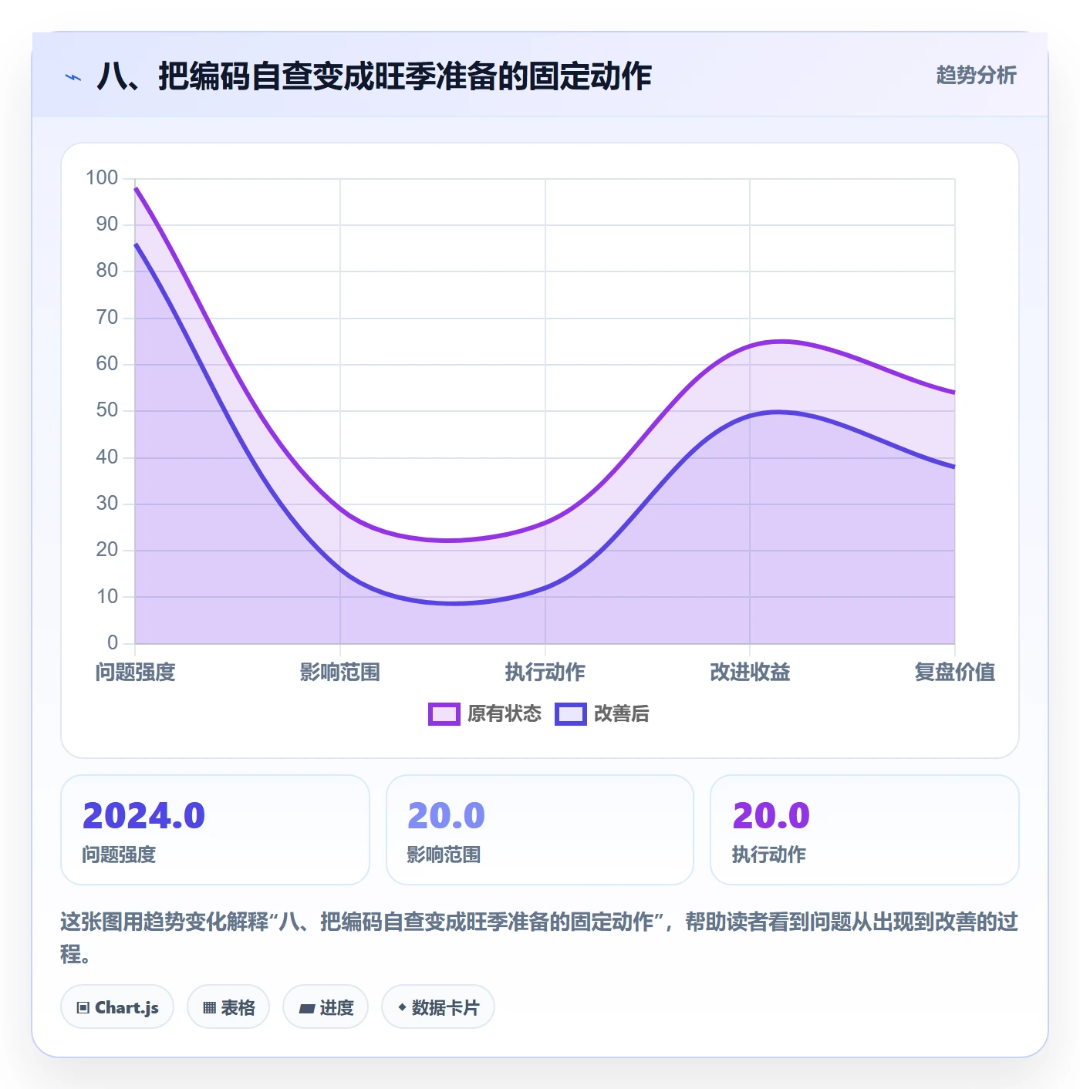Screen dimensions: 1080x1089
Task: Click the diamond icon in 数据卡片 tag
Action: point(402,1007)
